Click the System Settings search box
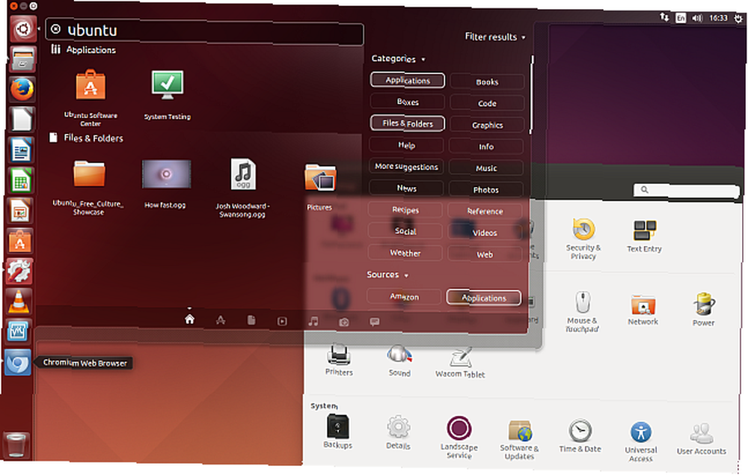Image resolution: width=748 pixels, height=475 pixels. (687, 190)
